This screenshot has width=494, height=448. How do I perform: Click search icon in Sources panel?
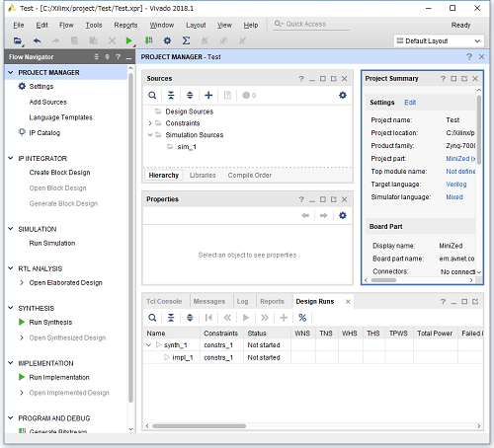click(152, 96)
